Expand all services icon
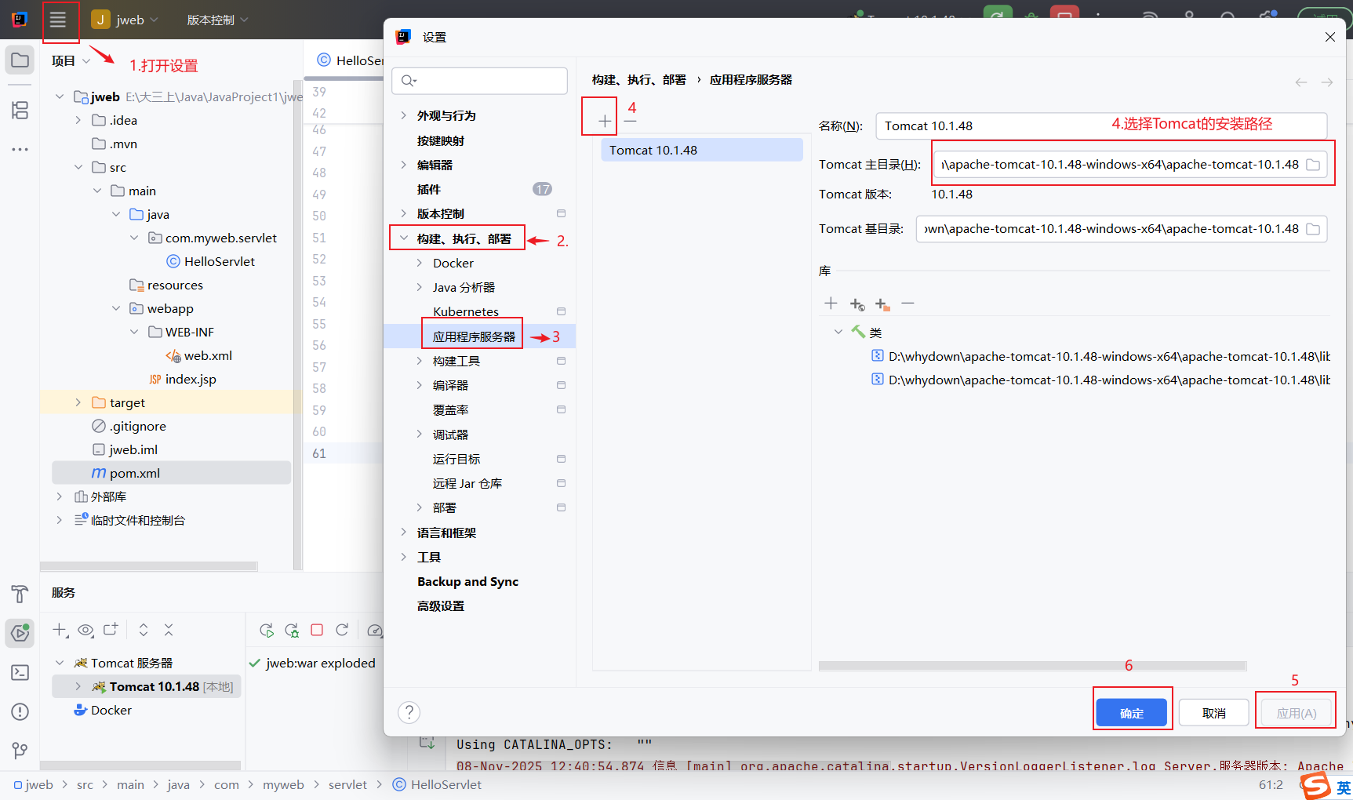Viewport: 1353px width, 800px height. [144, 630]
